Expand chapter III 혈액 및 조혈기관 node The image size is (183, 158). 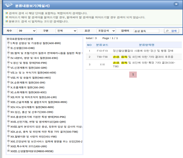click(9, 53)
